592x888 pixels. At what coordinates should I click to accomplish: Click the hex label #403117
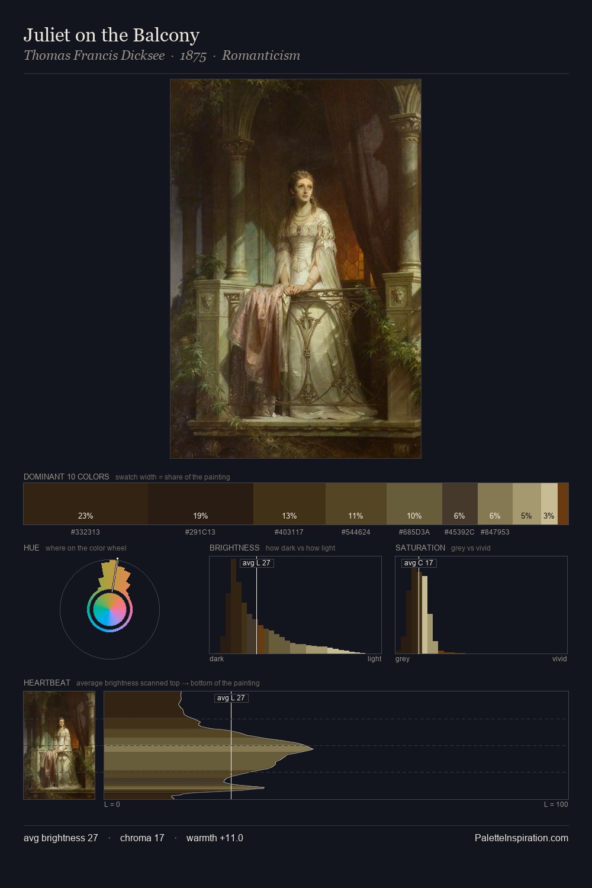click(x=289, y=532)
